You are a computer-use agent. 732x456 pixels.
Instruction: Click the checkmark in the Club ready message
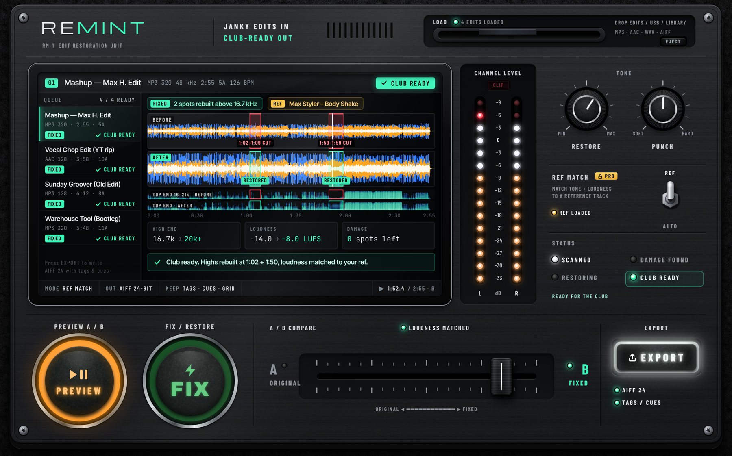pos(157,262)
